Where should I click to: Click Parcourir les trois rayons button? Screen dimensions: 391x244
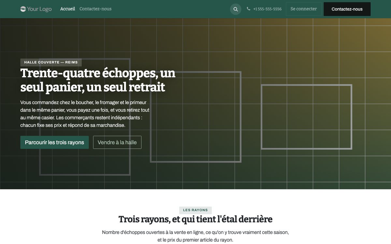point(54,142)
